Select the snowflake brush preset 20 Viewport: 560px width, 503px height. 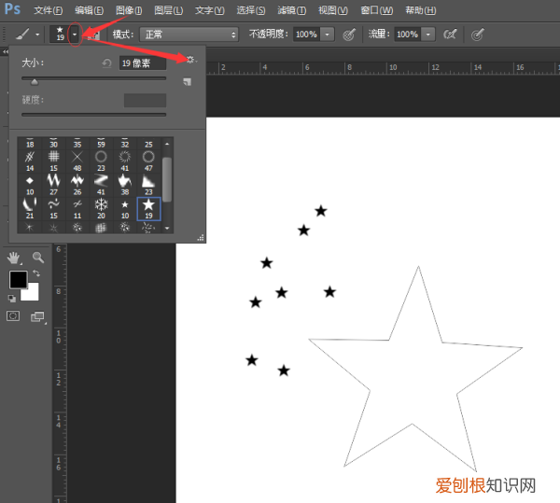tap(101, 206)
